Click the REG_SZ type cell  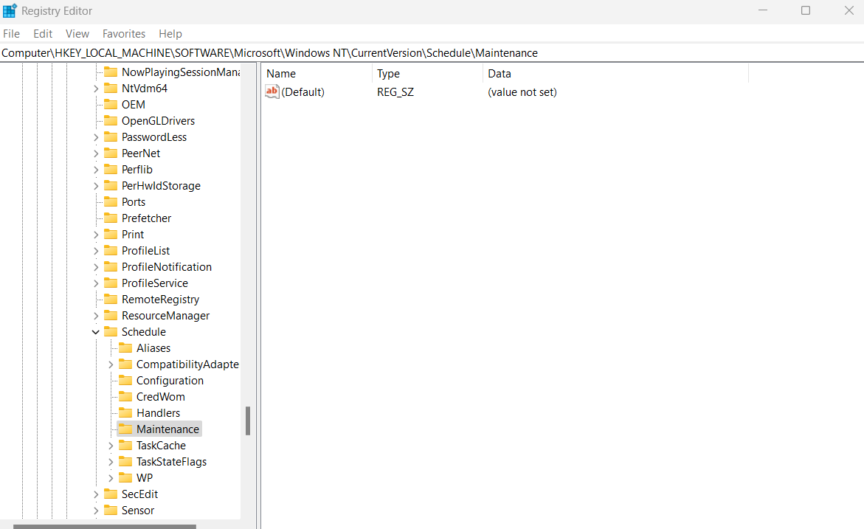coord(395,92)
